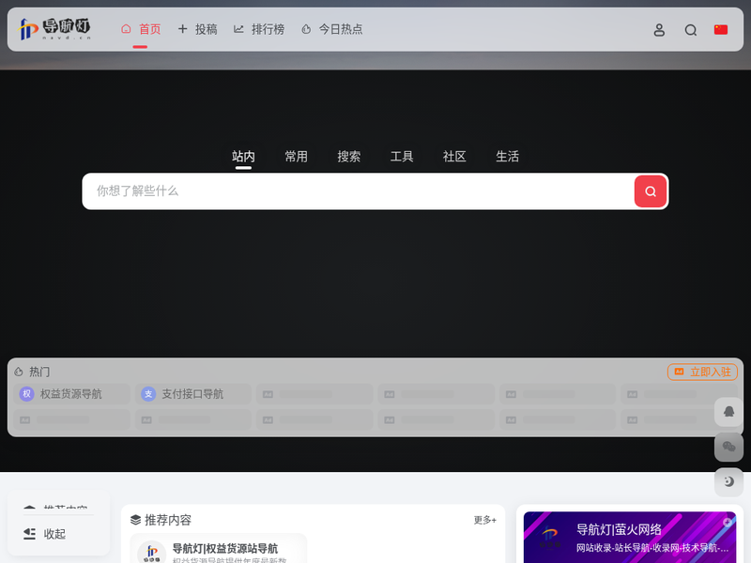Open 权益货源导航 hot link
Screen dimensions: 751x563
(72, 394)
